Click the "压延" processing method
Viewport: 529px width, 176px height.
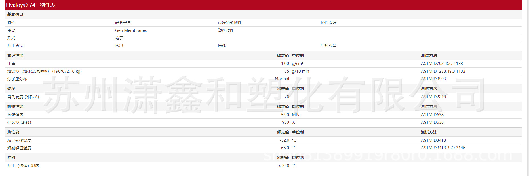pyautogui.click(x=222, y=46)
